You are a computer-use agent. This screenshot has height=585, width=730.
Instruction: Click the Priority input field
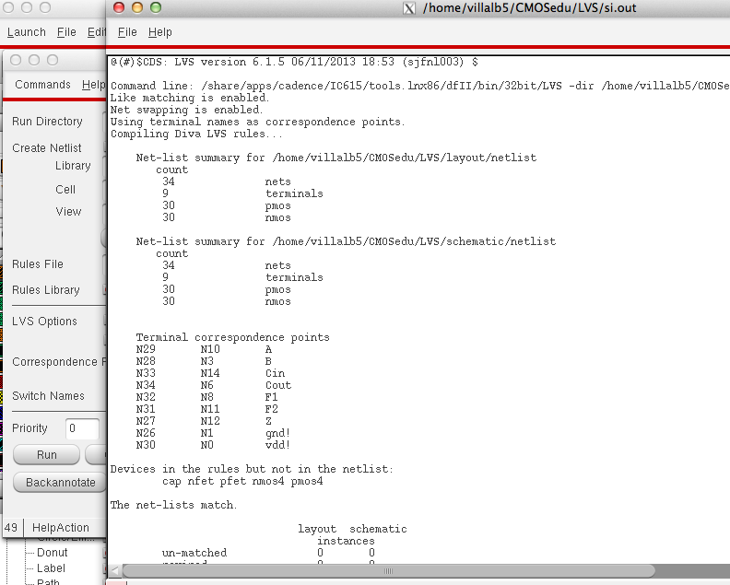click(x=82, y=428)
